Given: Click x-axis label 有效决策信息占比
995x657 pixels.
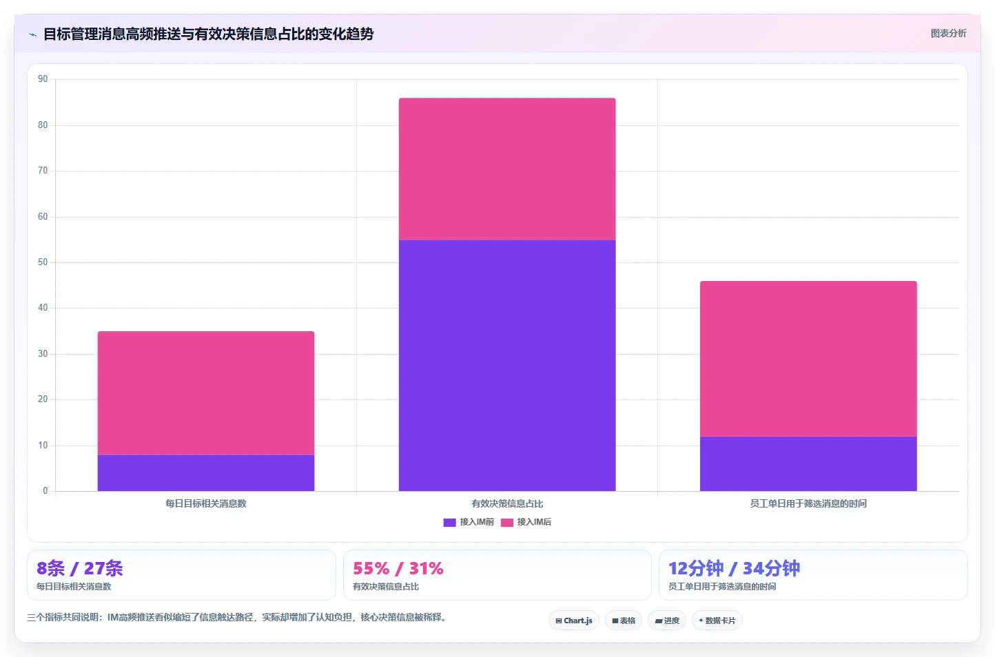Looking at the screenshot, I should point(507,503).
